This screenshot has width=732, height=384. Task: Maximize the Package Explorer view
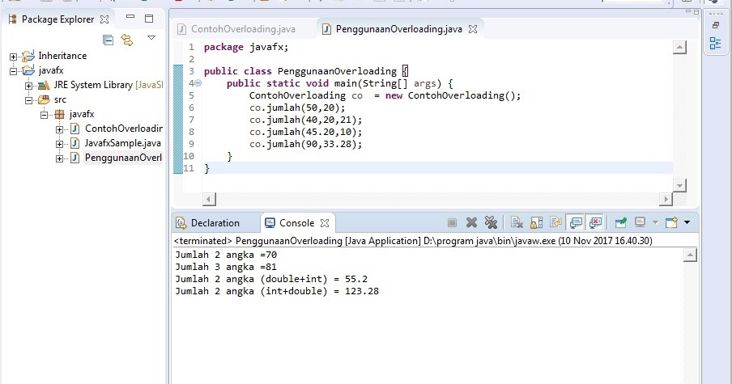[x=149, y=19]
